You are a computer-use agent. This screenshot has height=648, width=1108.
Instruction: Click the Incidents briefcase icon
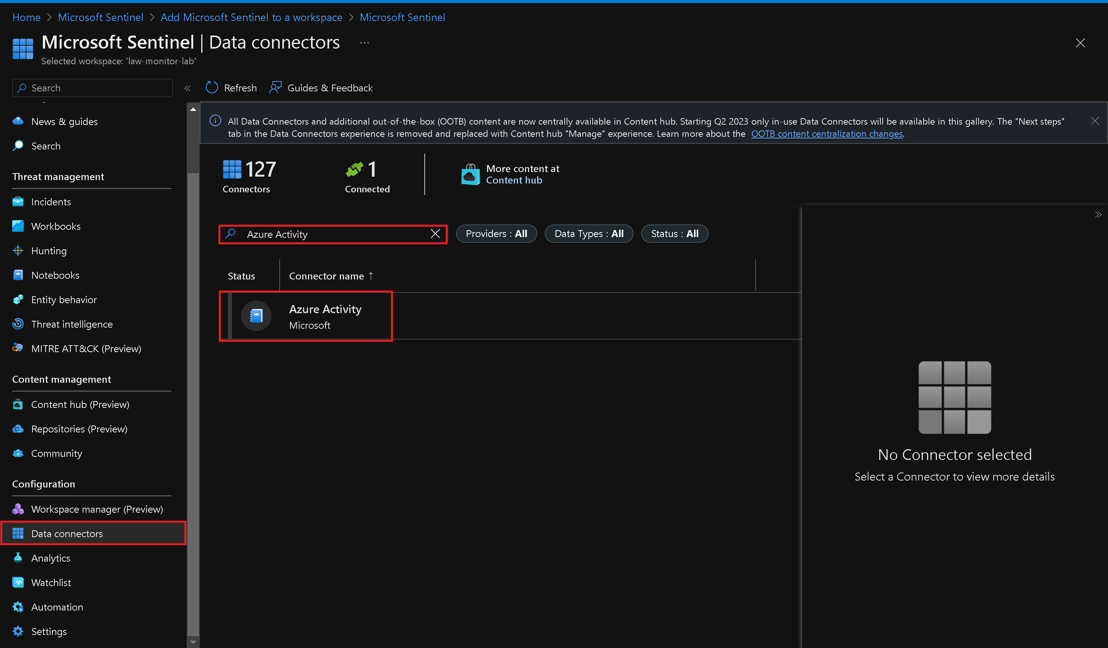pyautogui.click(x=18, y=201)
